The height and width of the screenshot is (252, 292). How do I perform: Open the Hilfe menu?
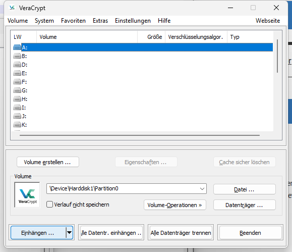[164, 21]
